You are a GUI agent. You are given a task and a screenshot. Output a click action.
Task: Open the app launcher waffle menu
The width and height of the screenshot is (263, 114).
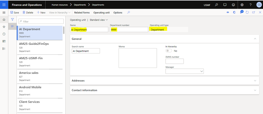click(x=4, y=5)
